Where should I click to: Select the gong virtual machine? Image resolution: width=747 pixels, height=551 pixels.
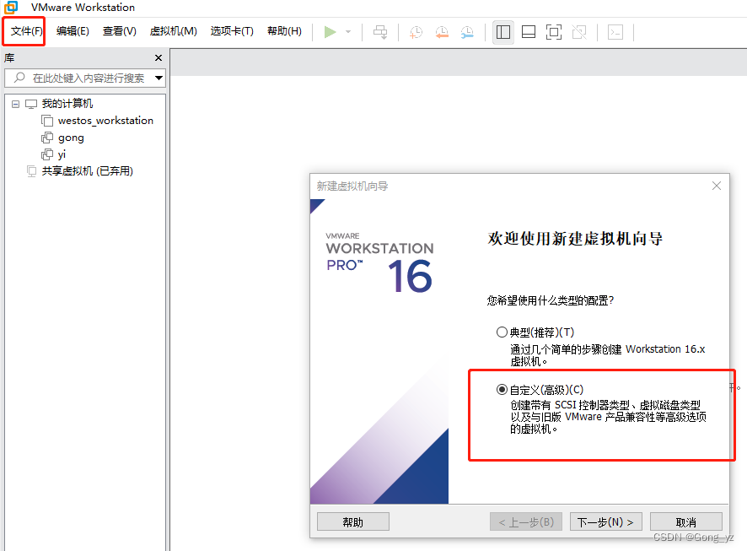click(x=71, y=138)
